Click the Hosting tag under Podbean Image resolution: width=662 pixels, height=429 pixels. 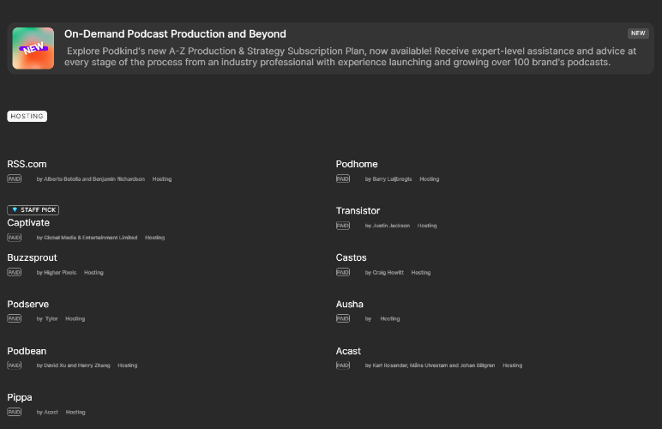128,366
